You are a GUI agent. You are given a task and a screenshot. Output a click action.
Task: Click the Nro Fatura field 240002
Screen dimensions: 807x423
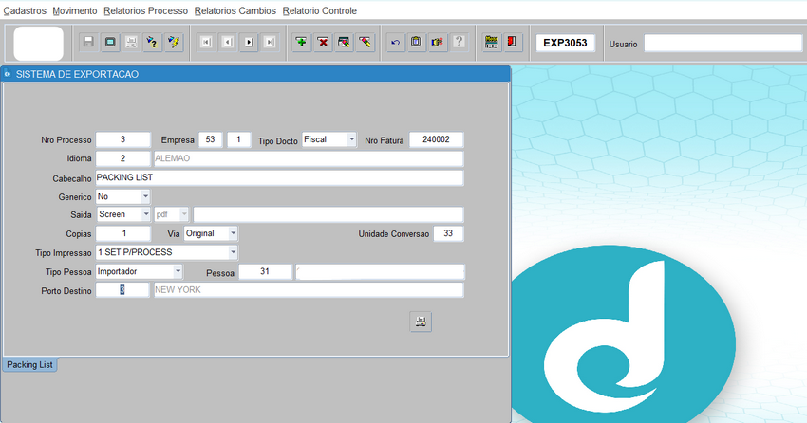436,139
